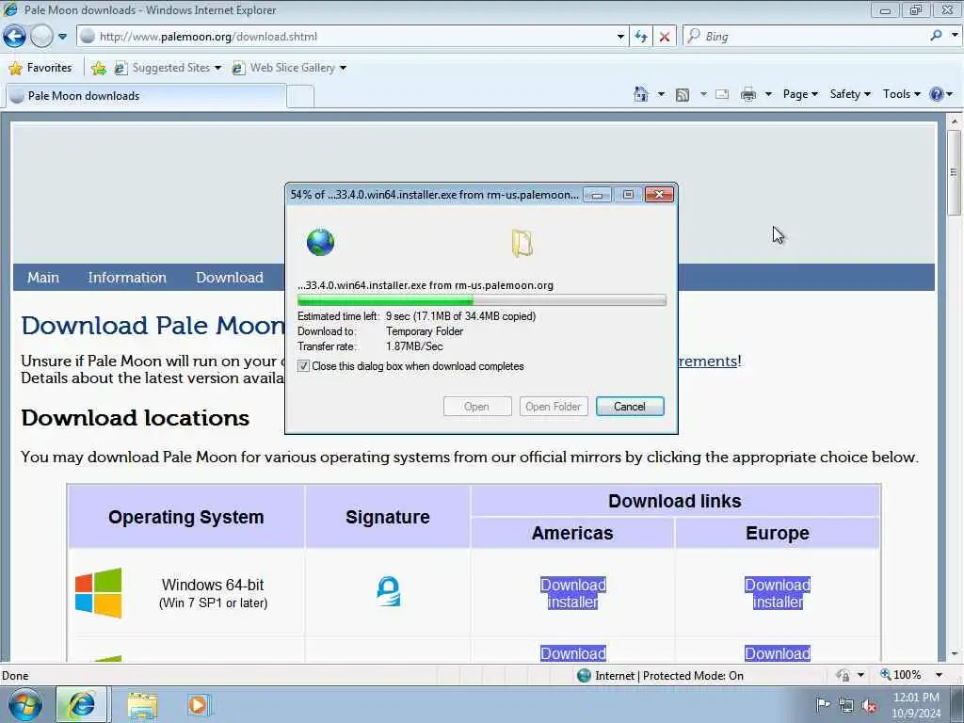964x723 pixels.
Task: Open the Web Slice Gallery dropdown
Action: pos(289,68)
